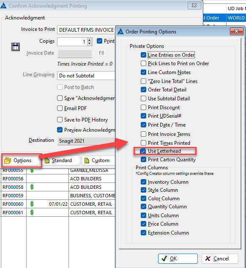
Task: Click green dollar icon in RF000058 row
Action: tap(32, 187)
